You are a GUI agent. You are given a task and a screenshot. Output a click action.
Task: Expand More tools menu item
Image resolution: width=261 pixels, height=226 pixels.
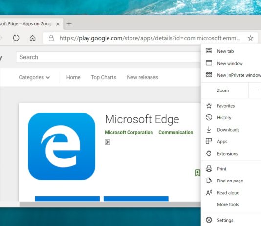(x=231, y=204)
